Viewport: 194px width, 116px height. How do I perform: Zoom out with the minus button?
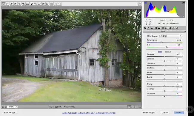coord(3,107)
